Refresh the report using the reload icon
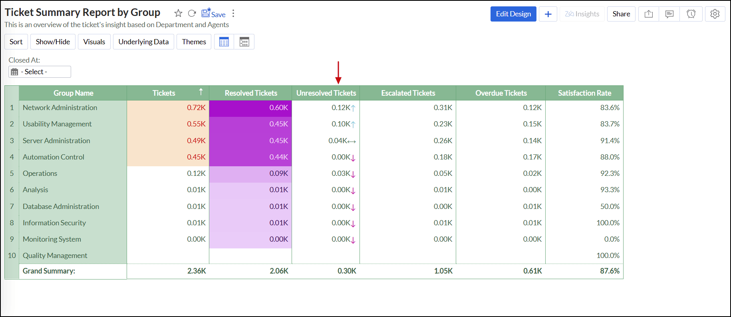Screen dimensions: 731x317 point(192,14)
